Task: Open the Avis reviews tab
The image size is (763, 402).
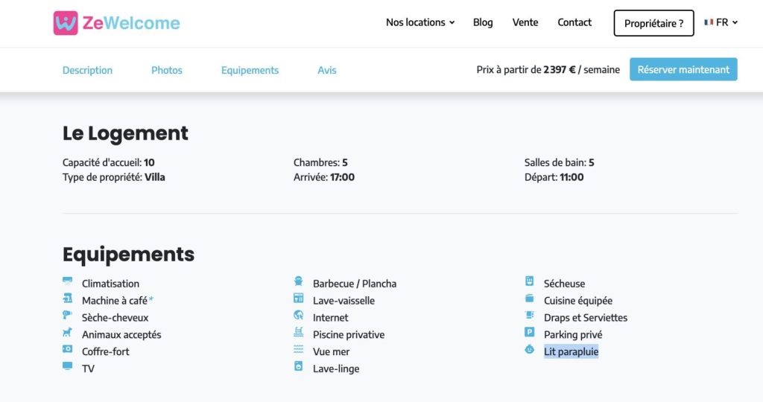Action: [327, 70]
